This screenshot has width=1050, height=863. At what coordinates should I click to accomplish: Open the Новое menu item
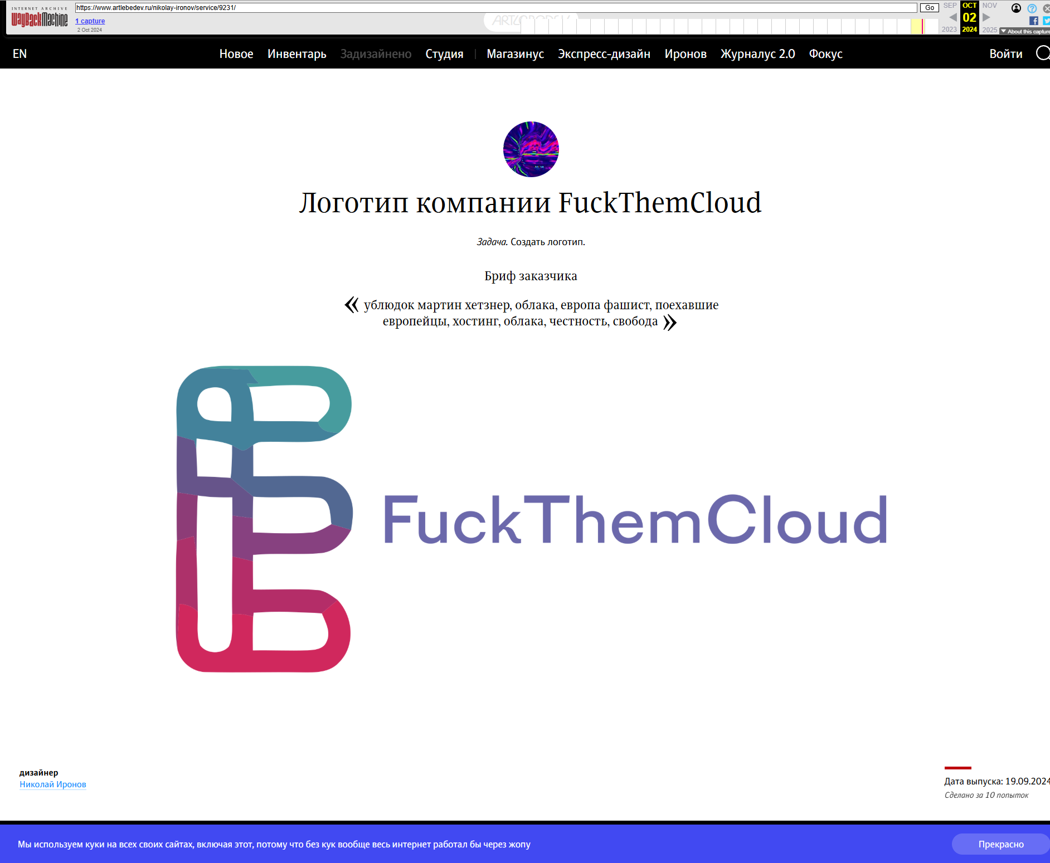[x=236, y=54]
